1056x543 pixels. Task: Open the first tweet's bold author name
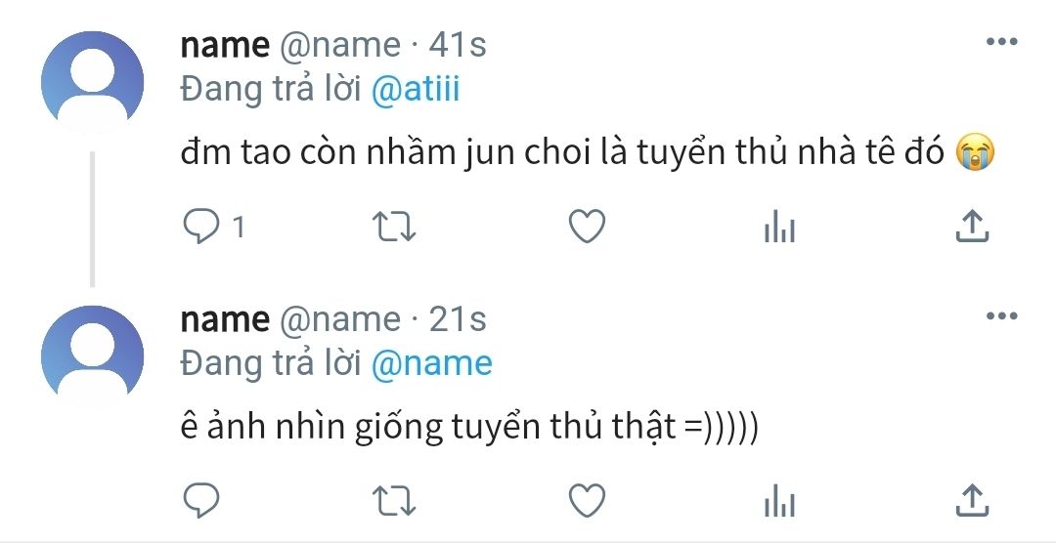[225, 45]
